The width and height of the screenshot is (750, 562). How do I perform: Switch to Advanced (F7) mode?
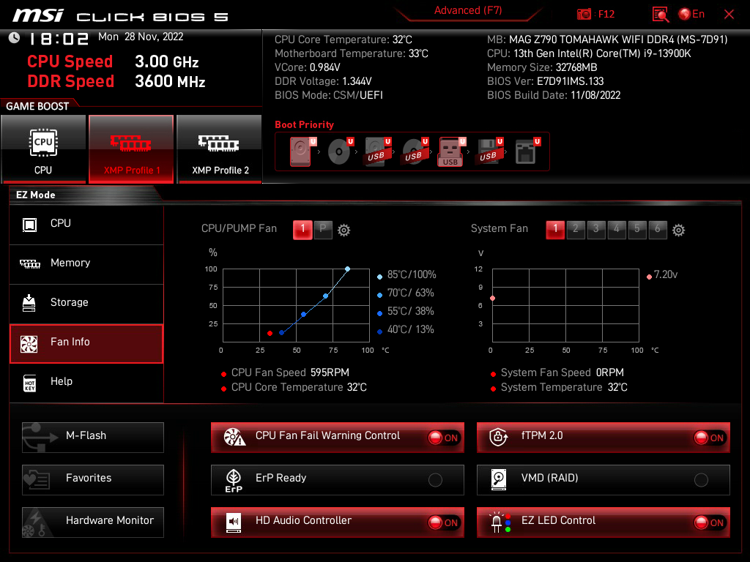[x=468, y=10]
